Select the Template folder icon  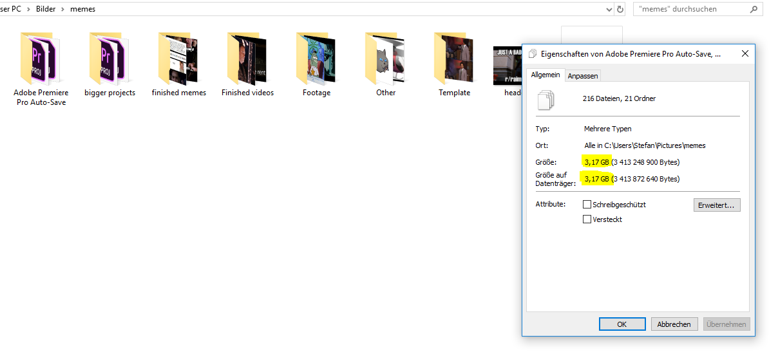click(453, 59)
